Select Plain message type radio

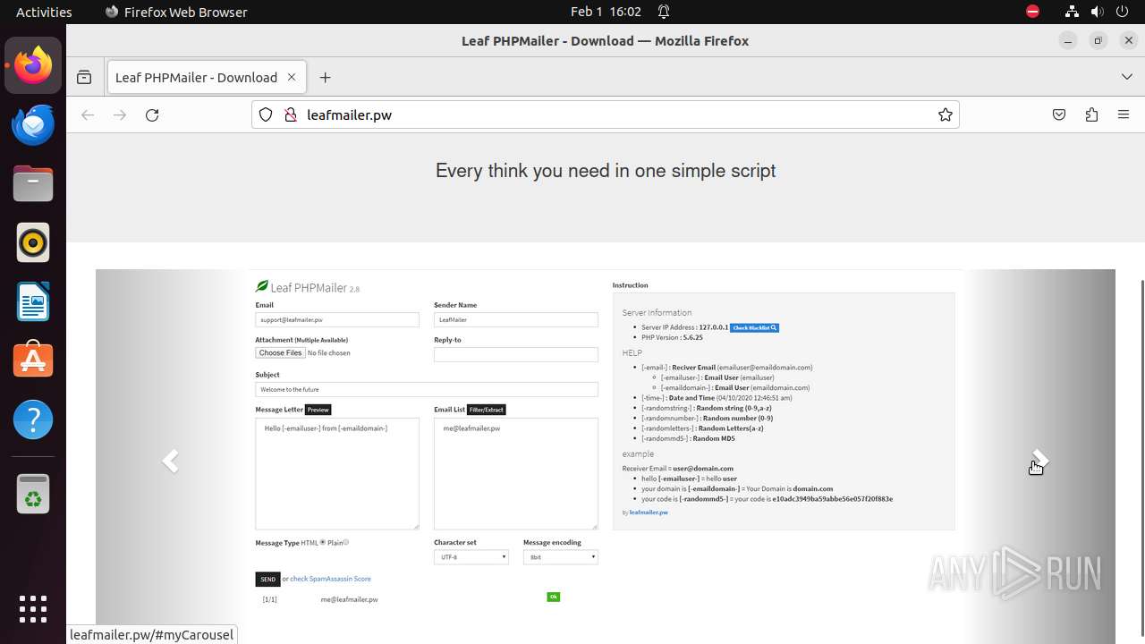pos(346,542)
